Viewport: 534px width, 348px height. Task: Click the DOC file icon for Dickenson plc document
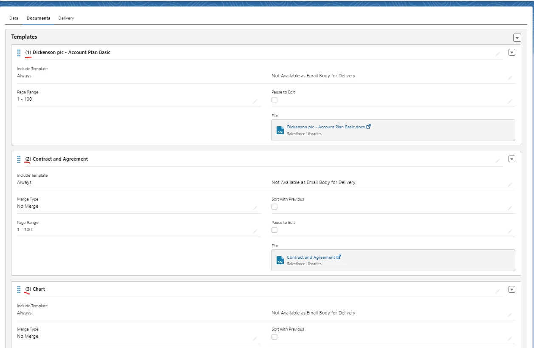coord(280,130)
